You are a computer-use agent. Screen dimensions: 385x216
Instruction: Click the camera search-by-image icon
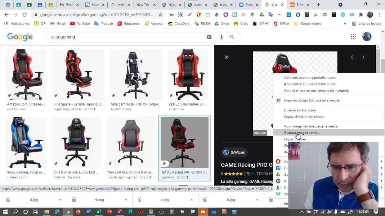tap(209, 37)
